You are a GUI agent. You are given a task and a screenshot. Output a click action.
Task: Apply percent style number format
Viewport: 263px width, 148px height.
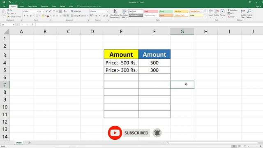97,16
